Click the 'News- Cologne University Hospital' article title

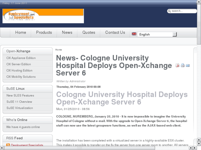click(114, 65)
